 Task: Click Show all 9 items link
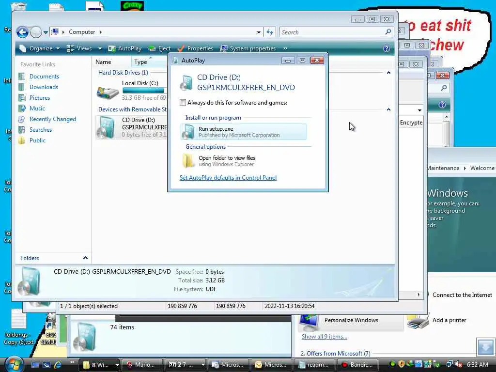[x=324, y=337]
